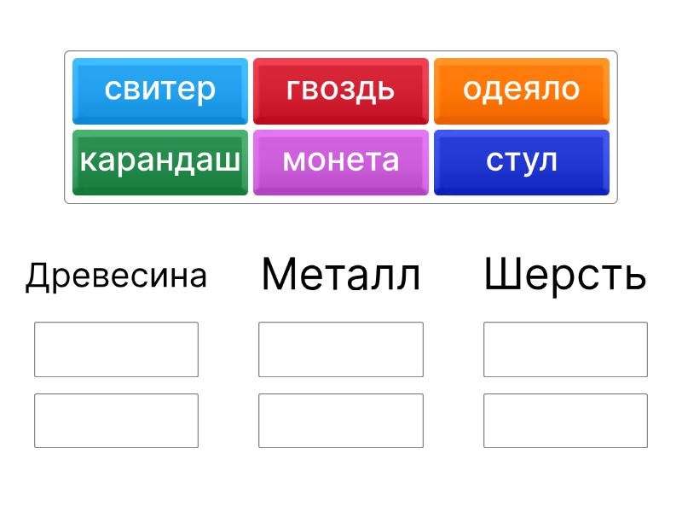Click the green tile in the word bank
This screenshot has width=682, height=512.
pos(160,162)
